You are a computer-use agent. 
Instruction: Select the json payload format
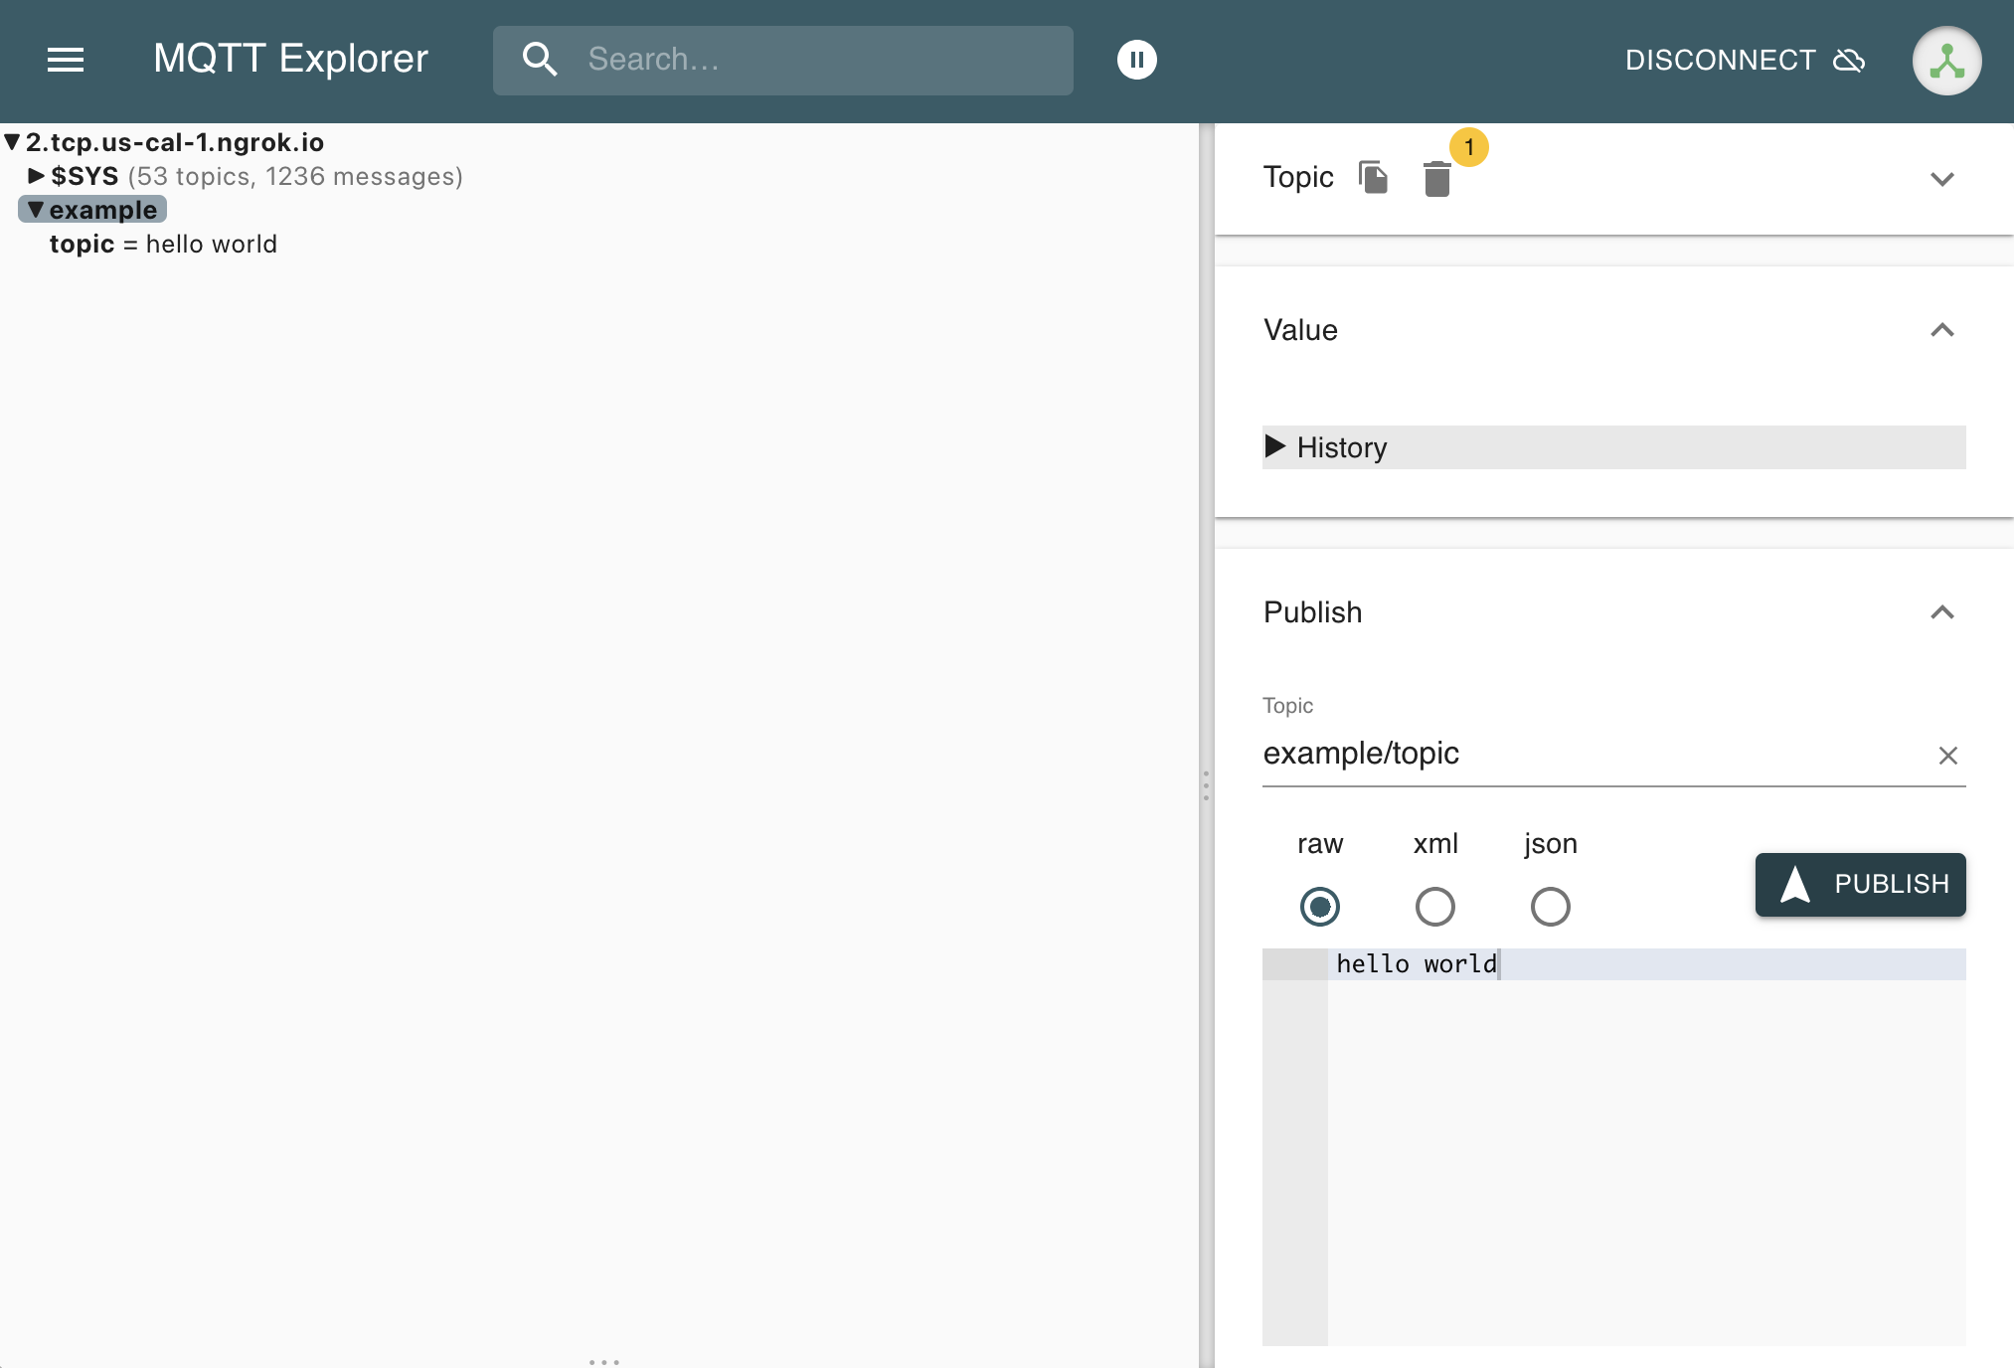click(1550, 906)
